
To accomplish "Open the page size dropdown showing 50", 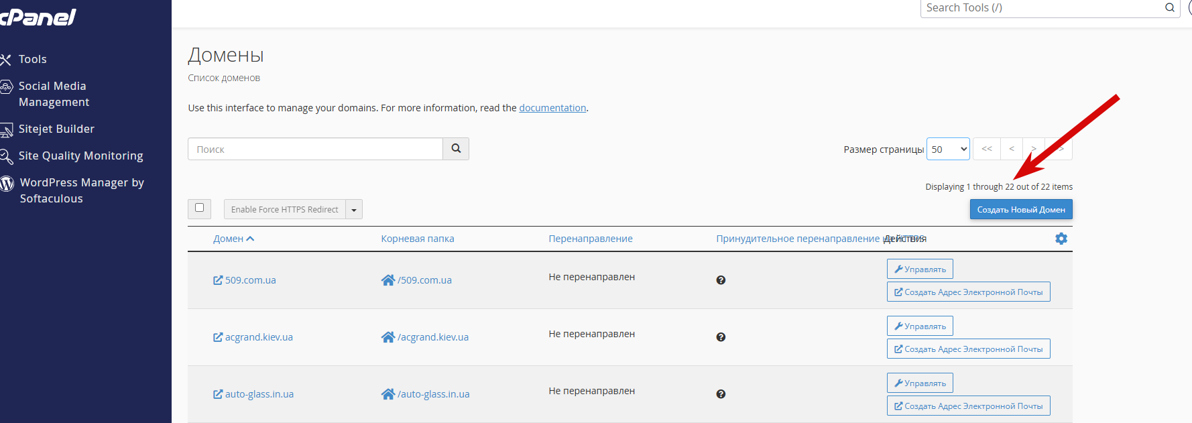I will 949,149.
